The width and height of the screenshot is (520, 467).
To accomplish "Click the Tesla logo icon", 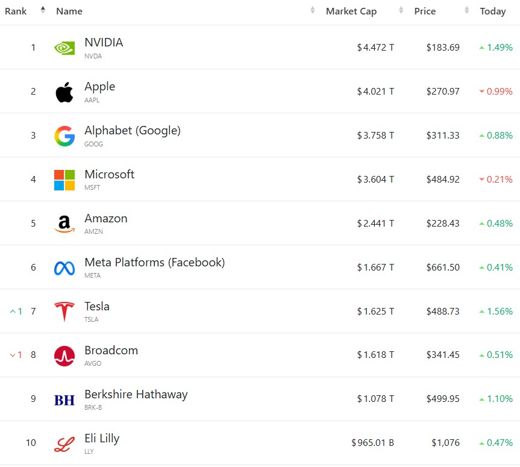I will coord(64,312).
